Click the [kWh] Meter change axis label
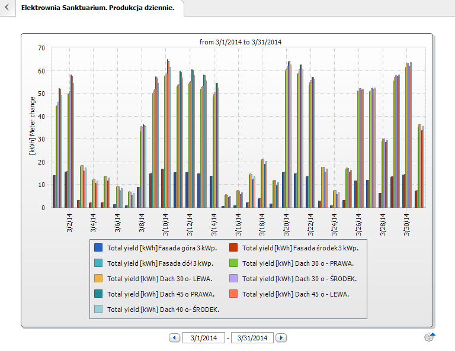 pos(32,126)
